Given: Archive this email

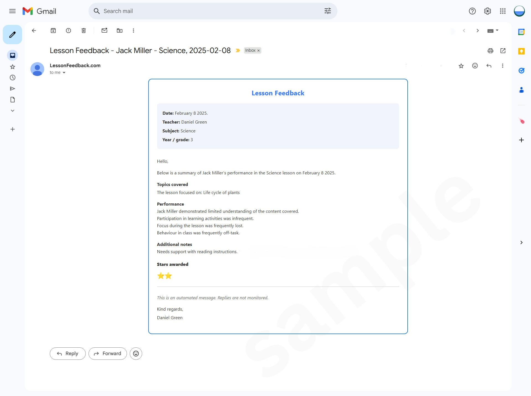Looking at the screenshot, I should point(53,31).
